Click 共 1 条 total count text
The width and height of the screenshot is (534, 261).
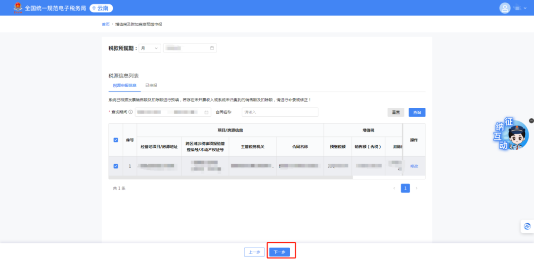119,188
